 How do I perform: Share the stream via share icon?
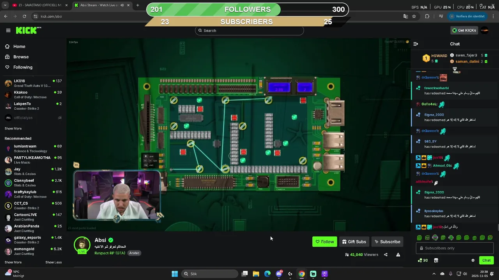(x=386, y=255)
